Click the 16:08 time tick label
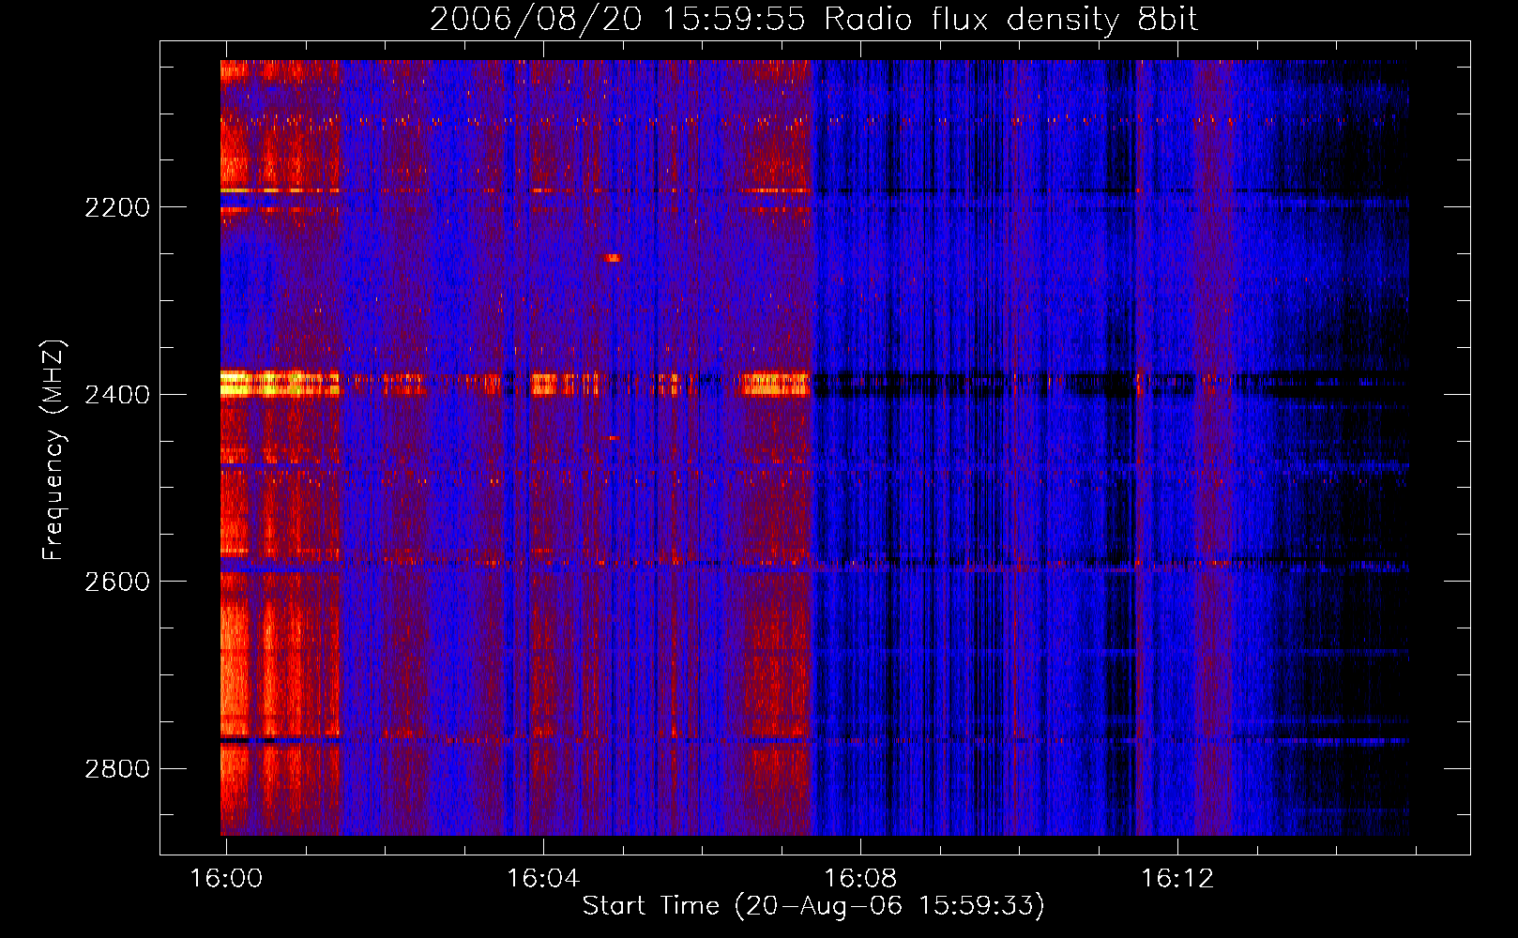1518x938 pixels. 860,878
